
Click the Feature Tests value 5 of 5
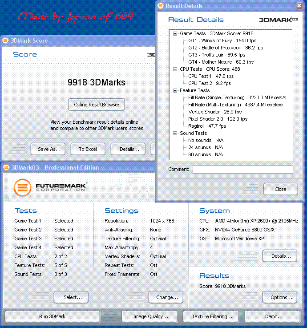pyautogui.click(x=61, y=265)
